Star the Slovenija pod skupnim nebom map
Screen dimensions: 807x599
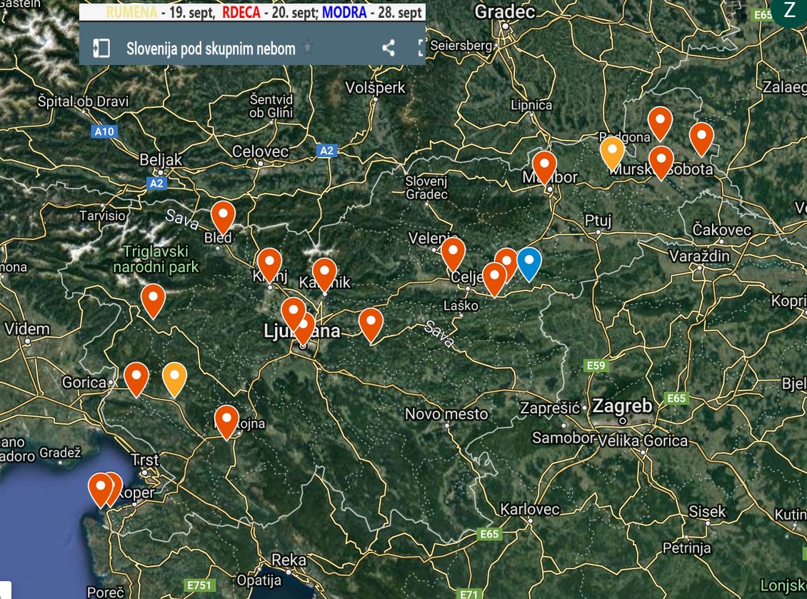click(308, 48)
